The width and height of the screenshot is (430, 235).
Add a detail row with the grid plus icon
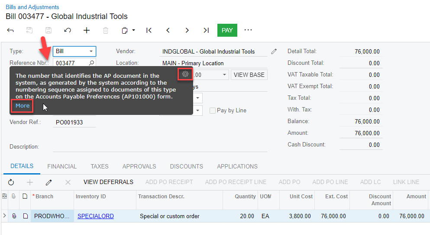coord(30,182)
